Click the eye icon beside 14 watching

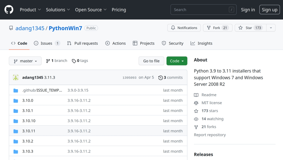point(196,119)
